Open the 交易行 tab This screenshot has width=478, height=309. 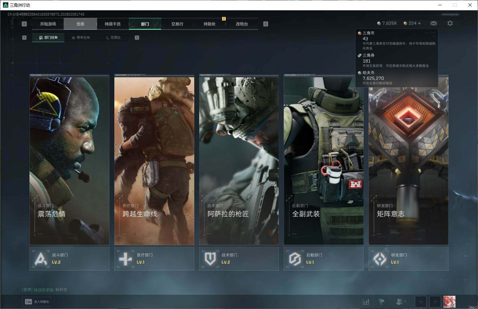tap(177, 24)
